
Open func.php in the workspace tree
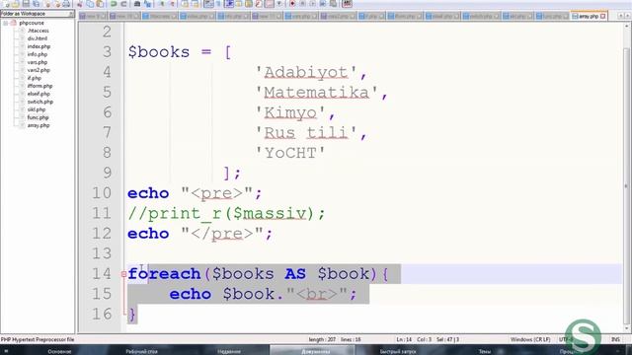pos(38,117)
